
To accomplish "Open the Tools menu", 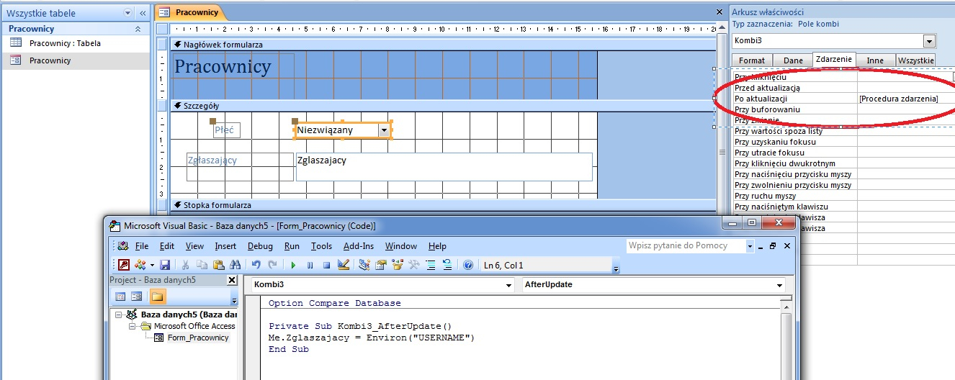I will [x=321, y=246].
